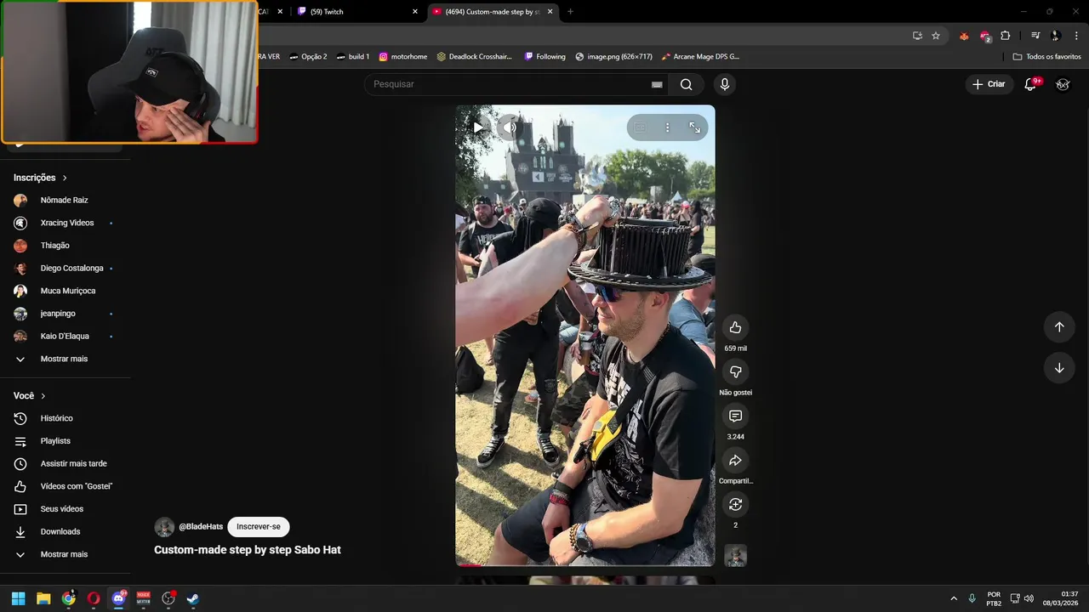Image resolution: width=1089 pixels, height=612 pixels.
Task: Open the Arcane Mage DPS bookmark
Action: (x=700, y=57)
